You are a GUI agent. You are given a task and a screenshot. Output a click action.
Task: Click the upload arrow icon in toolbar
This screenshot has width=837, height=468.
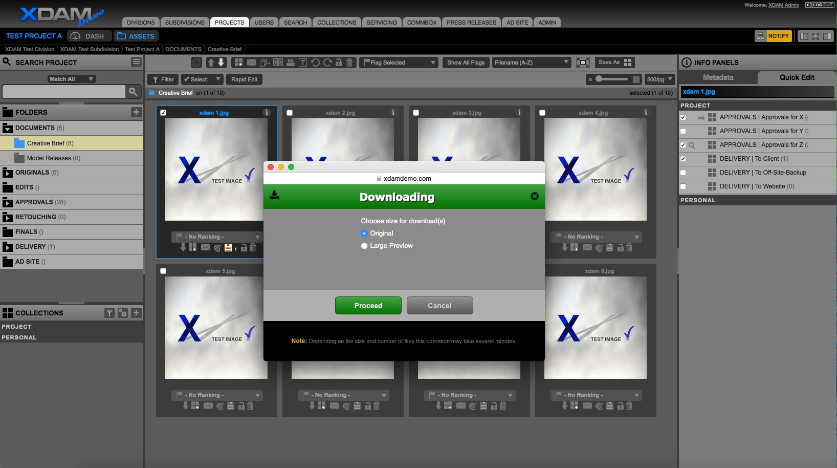click(x=210, y=62)
